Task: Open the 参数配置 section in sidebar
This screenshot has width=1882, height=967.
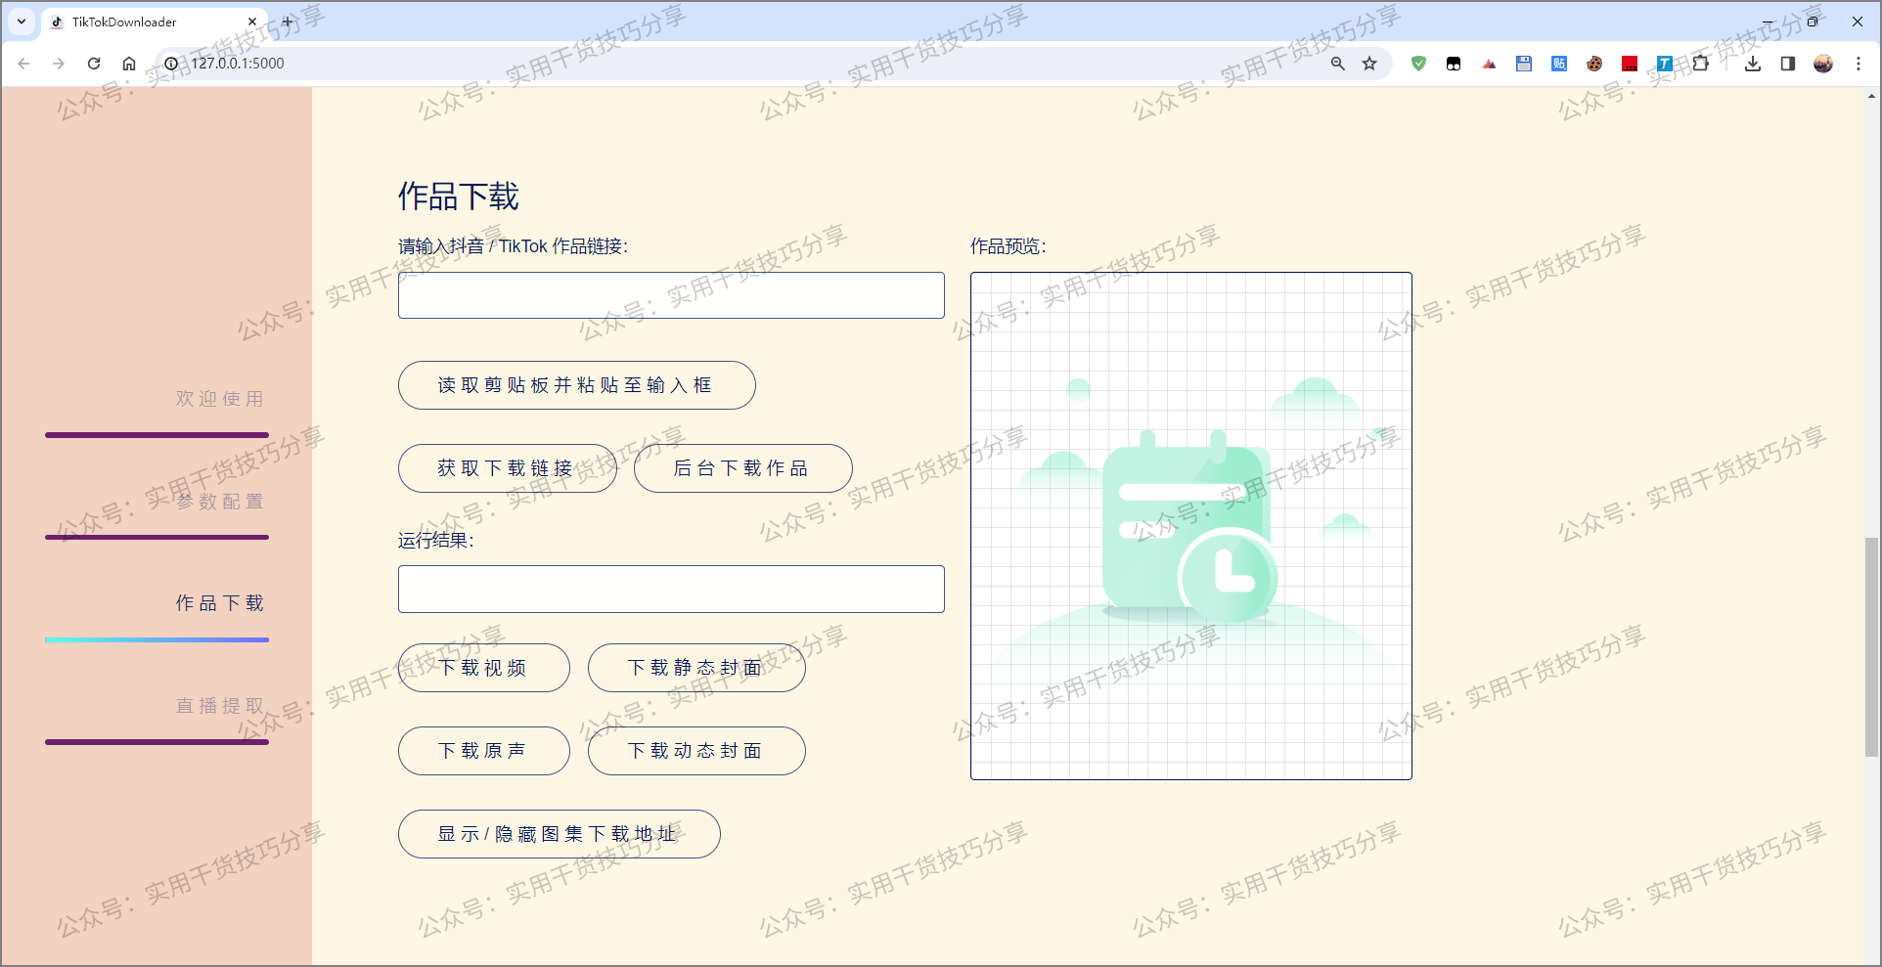Action: pos(218,501)
